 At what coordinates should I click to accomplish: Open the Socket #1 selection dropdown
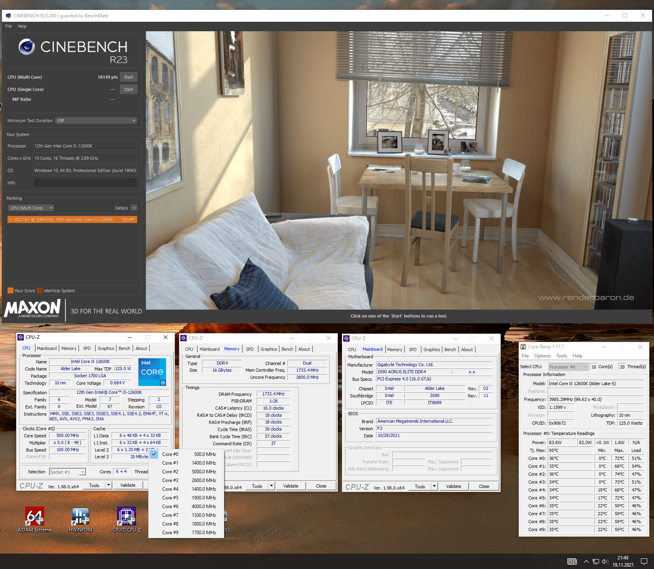[x=67, y=472]
